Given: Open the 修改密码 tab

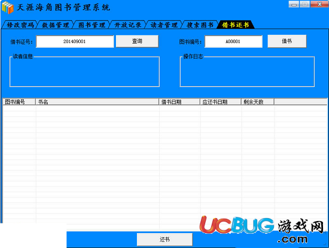Looking at the screenshot, I should [x=20, y=25].
